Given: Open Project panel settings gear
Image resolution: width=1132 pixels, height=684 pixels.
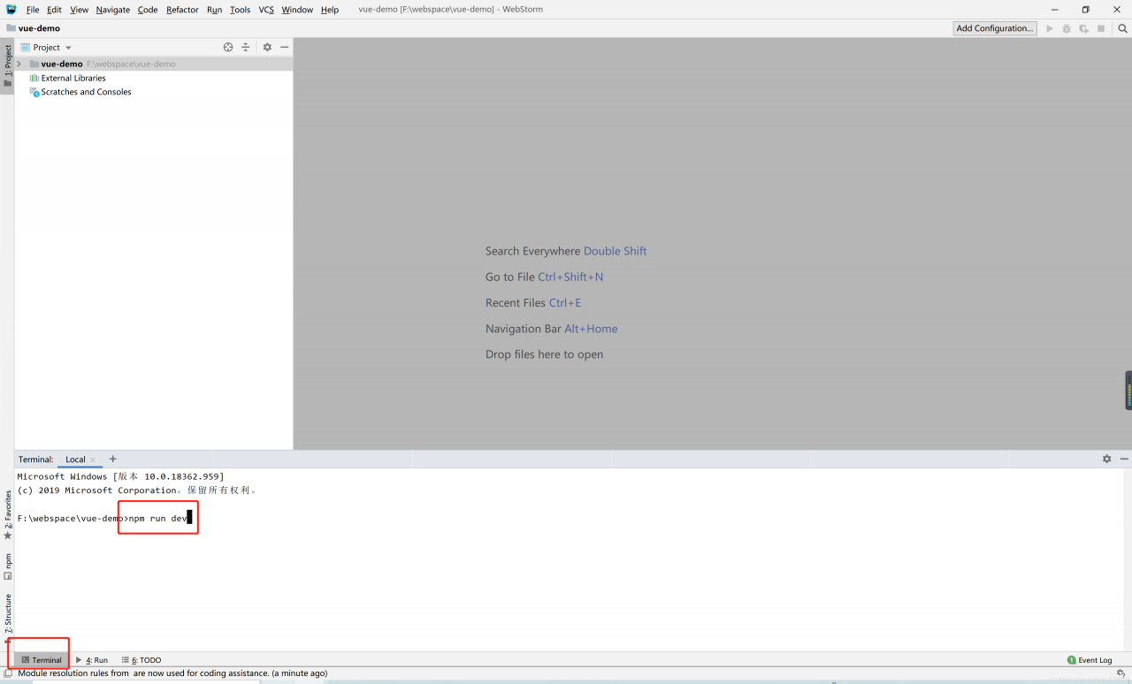Looking at the screenshot, I should (x=267, y=48).
